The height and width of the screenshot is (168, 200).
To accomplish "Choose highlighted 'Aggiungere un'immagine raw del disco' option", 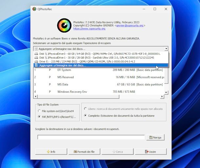I will click(x=101, y=65).
